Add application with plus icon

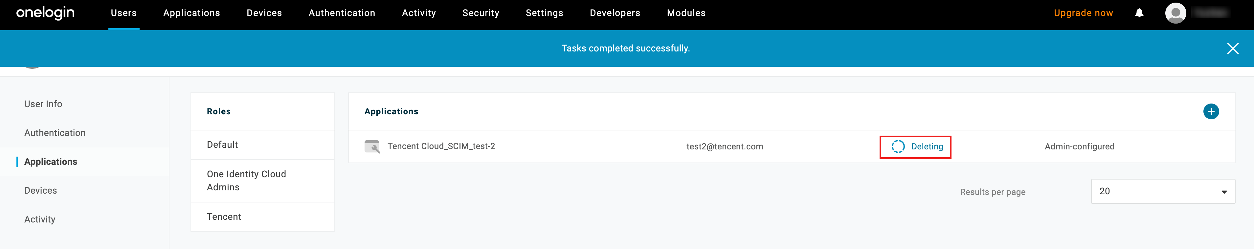pyautogui.click(x=1211, y=111)
